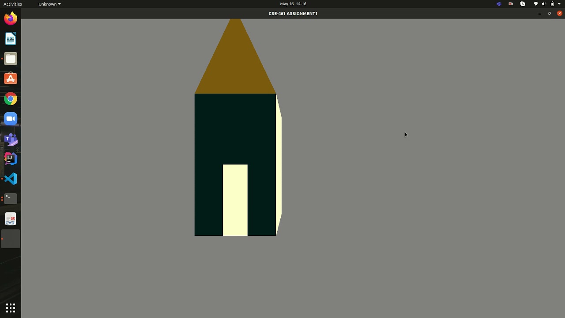
Task: Close the CSE-461 ASSIGNMENT1 window
Action: [560, 14]
